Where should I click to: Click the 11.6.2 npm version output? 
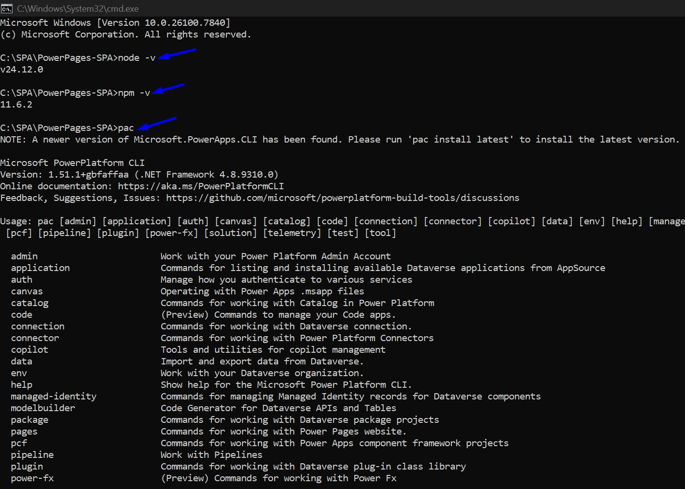point(17,105)
